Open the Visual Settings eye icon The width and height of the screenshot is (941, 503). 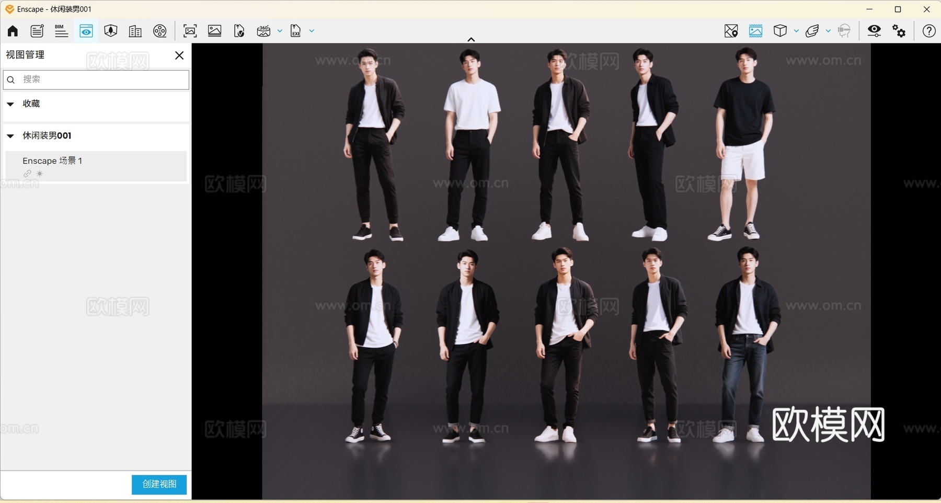pos(874,31)
